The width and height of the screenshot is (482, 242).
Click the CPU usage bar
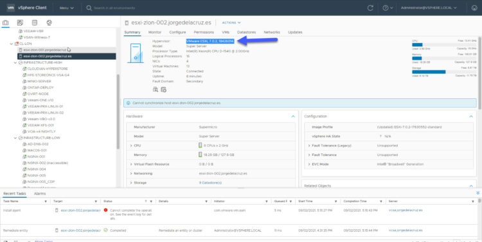click(444, 44)
